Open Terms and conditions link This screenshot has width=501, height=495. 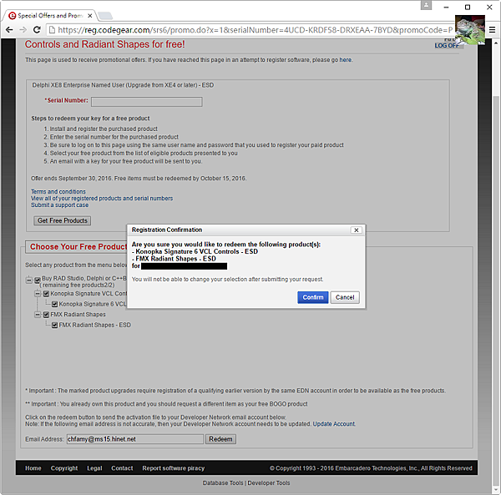point(58,192)
